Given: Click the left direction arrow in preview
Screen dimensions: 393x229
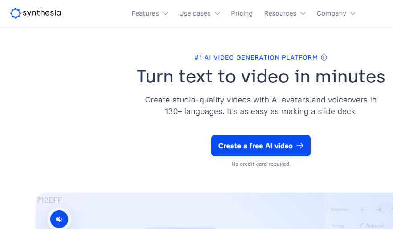Looking at the screenshot, I should point(364,209).
